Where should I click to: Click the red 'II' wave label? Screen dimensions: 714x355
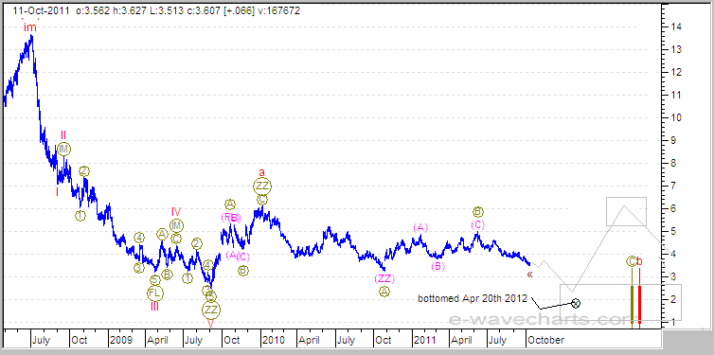click(x=63, y=134)
